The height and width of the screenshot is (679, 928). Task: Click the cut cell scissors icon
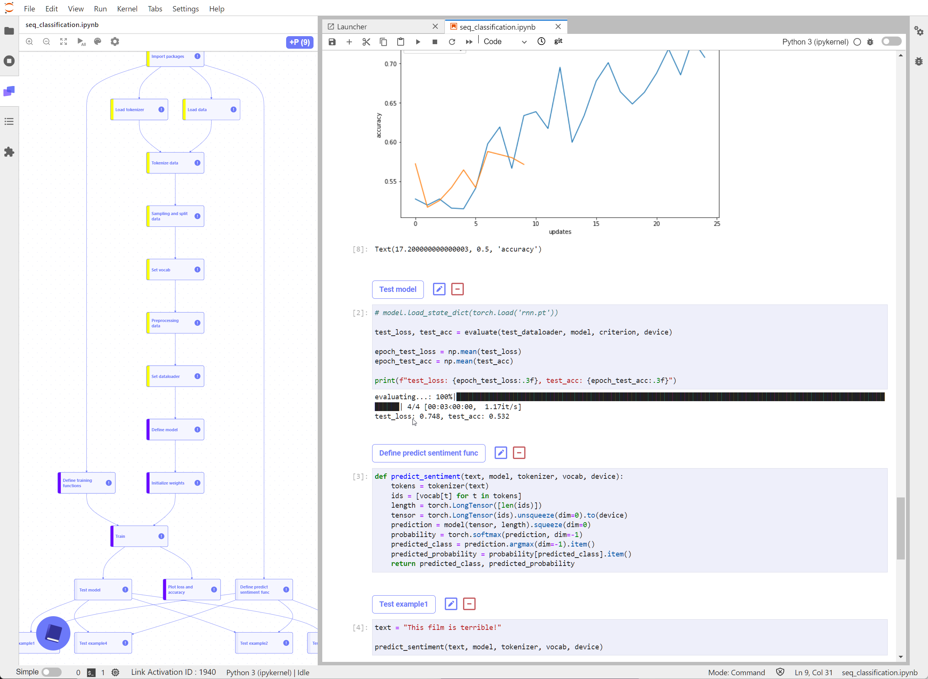366,41
